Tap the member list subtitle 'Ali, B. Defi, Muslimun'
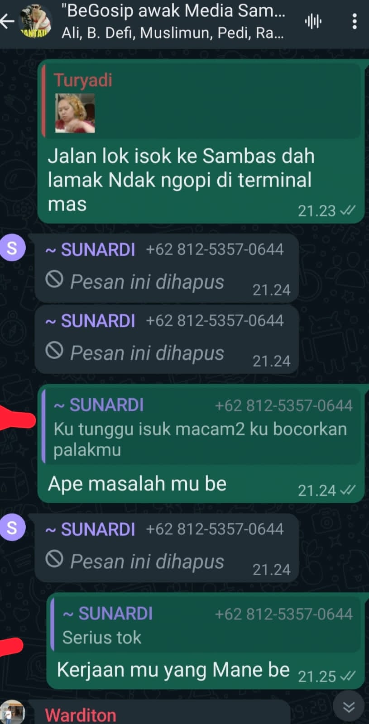Screen dimensions: 369x724 (x=173, y=33)
